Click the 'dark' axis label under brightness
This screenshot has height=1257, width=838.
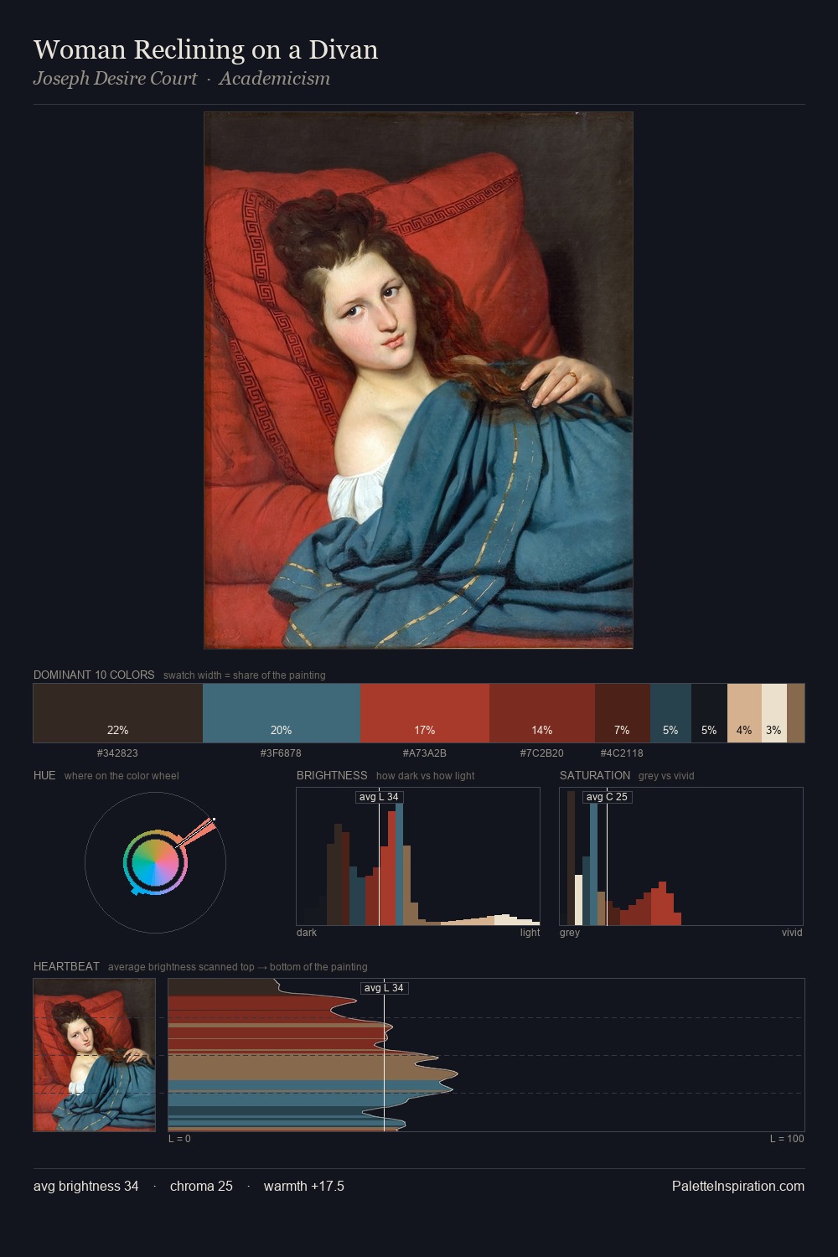pos(307,933)
